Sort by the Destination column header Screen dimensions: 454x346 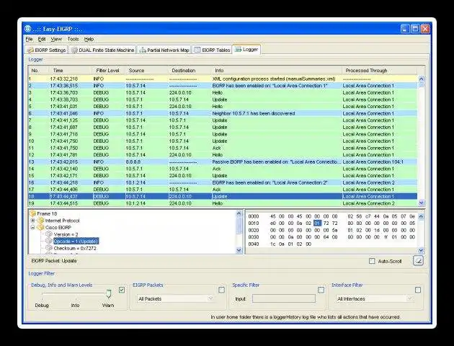click(190, 71)
